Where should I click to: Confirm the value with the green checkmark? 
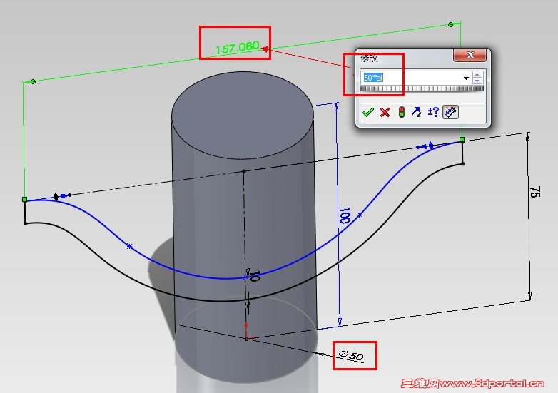368,113
